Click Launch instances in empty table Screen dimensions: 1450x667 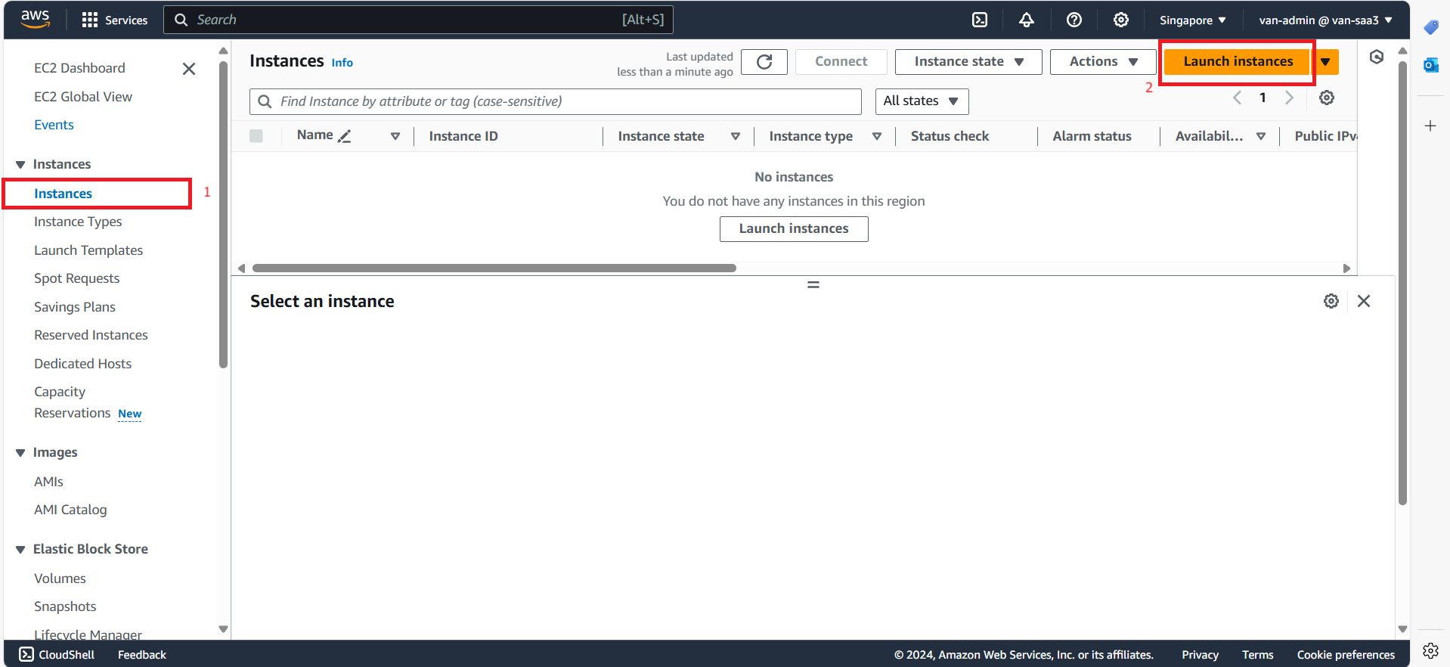tap(794, 229)
